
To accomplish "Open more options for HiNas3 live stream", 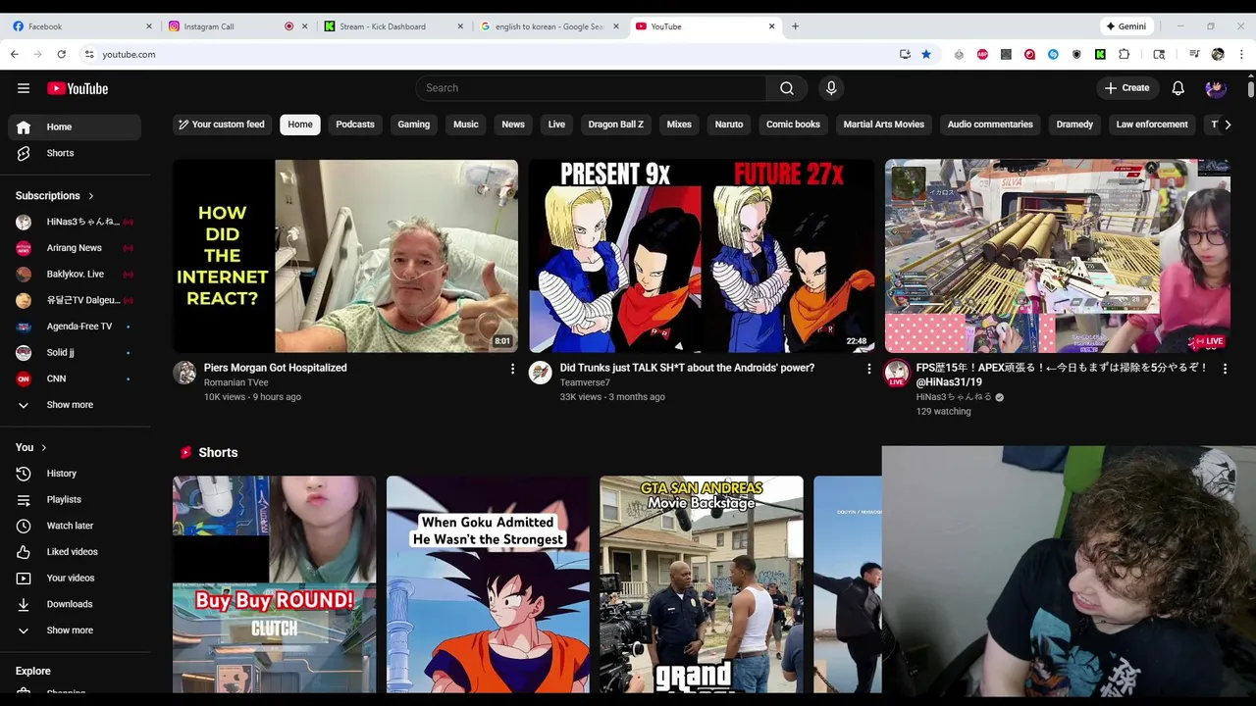I will [x=1225, y=369].
